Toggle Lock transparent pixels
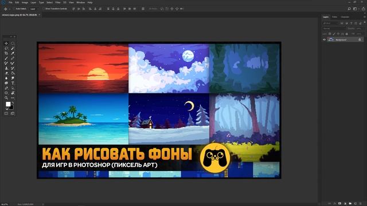Screen dimensions: 367x206 click(330, 34)
